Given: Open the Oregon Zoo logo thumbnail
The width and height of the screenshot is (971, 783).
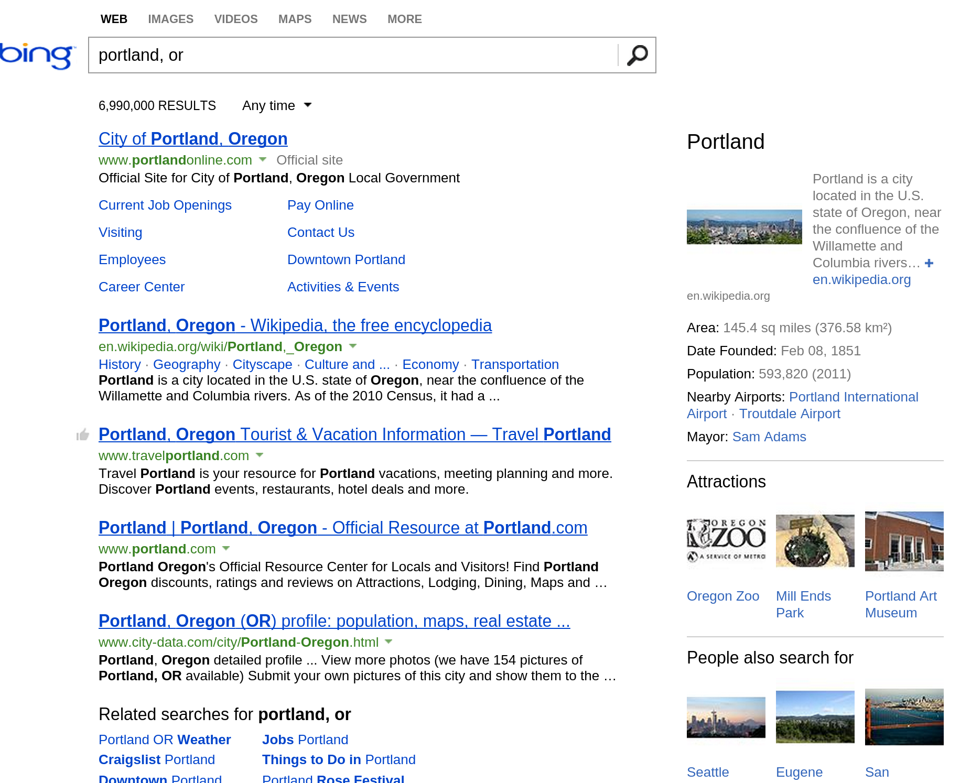Looking at the screenshot, I should [726, 541].
